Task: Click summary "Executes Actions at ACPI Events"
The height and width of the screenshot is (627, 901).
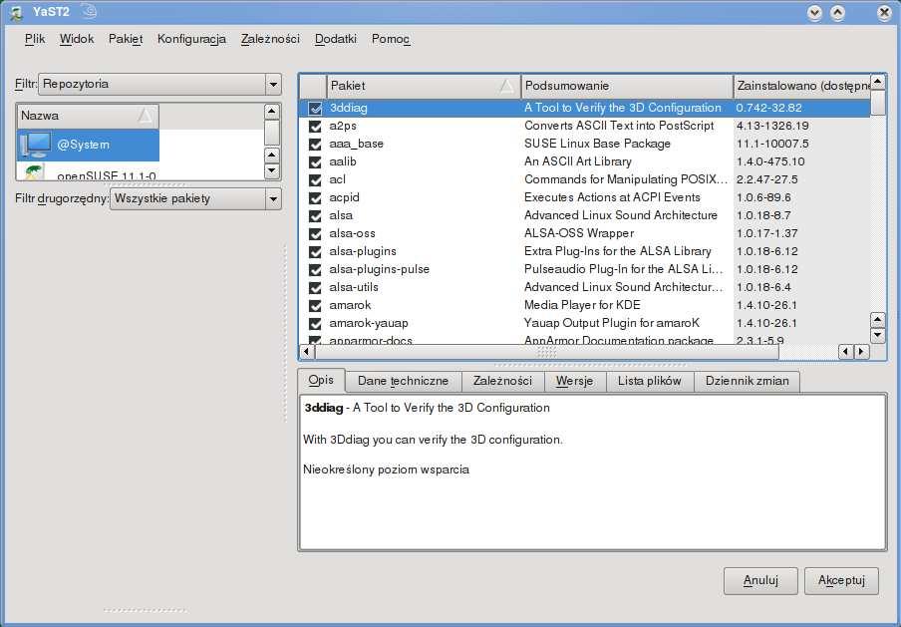Action: (x=613, y=197)
